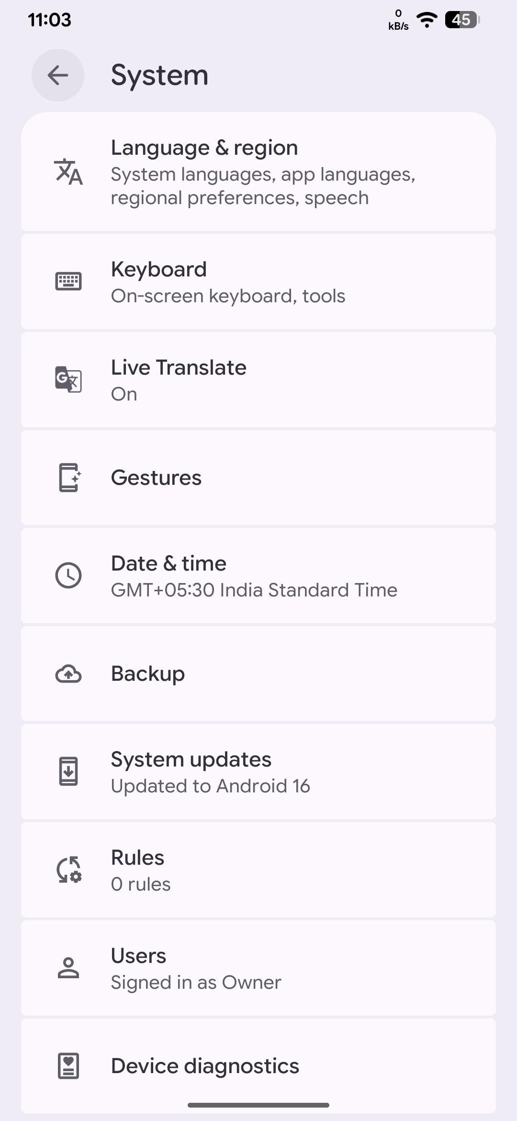
Task: Tap the Keyboard icon
Action: coord(68,281)
